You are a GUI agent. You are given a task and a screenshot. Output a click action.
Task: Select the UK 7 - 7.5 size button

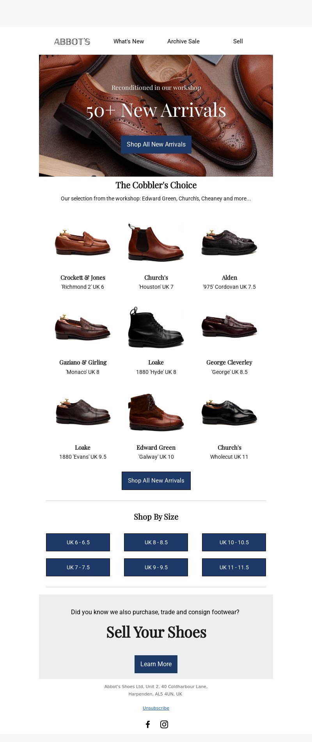click(x=78, y=567)
